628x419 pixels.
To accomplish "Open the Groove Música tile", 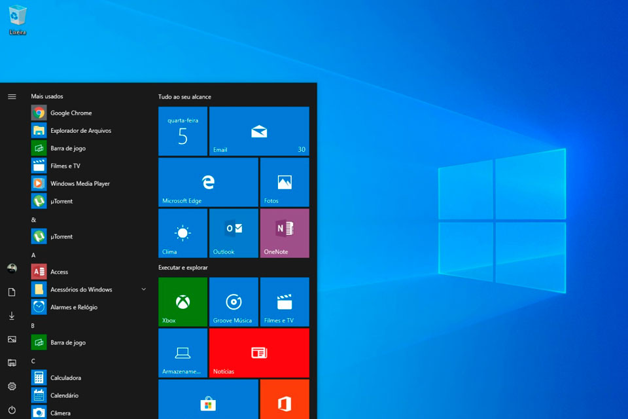I will pyautogui.click(x=234, y=302).
